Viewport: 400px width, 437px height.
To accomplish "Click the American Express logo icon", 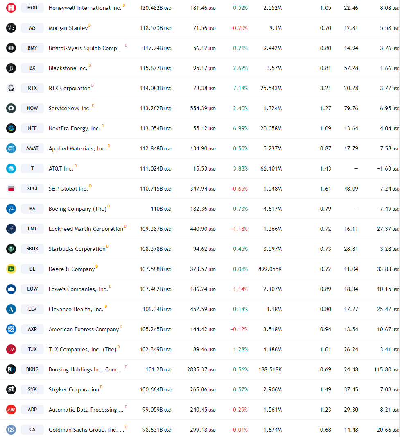I will (x=11, y=329).
